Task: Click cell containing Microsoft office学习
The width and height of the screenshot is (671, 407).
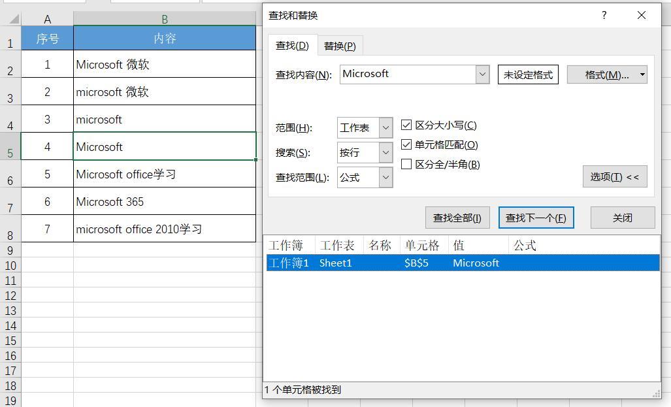Action: [x=165, y=174]
